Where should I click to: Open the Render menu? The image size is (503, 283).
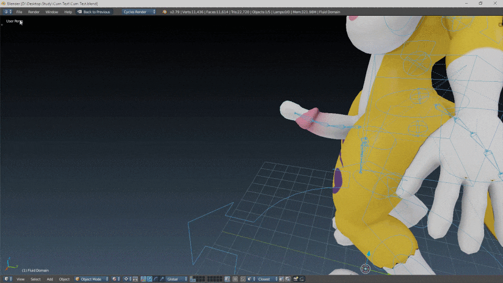click(34, 12)
